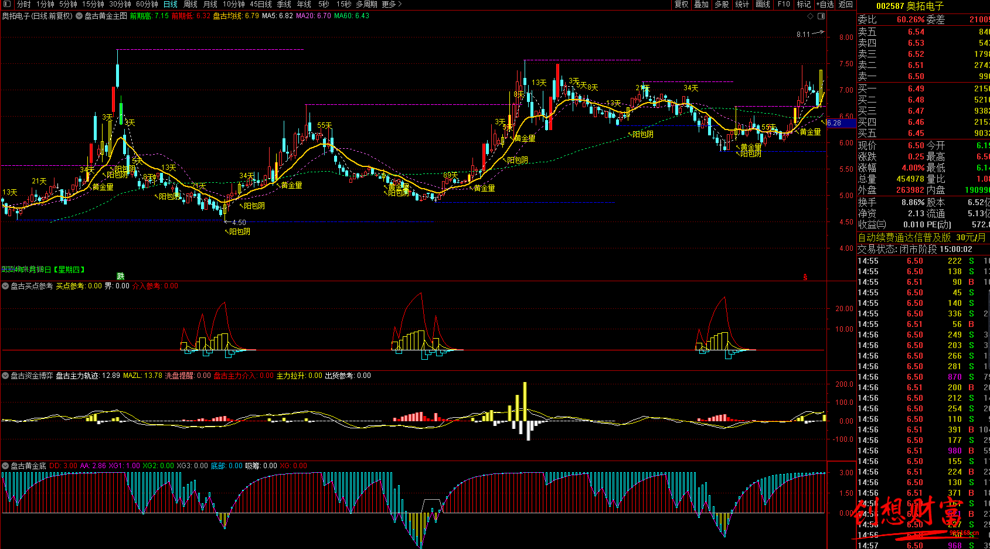Click the 盘古主力轨迹: 12.89 value
The width and height of the screenshot is (990, 549).
(88, 376)
